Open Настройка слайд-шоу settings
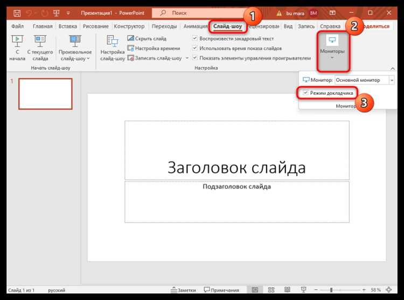 coord(113,48)
